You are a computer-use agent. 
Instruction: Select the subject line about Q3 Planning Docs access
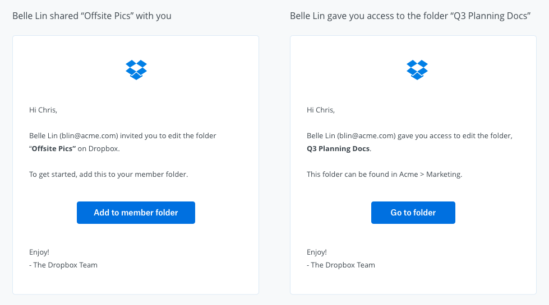point(410,16)
